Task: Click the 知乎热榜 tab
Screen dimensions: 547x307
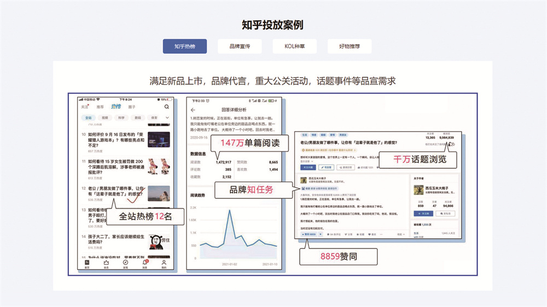Action: [185, 46]
